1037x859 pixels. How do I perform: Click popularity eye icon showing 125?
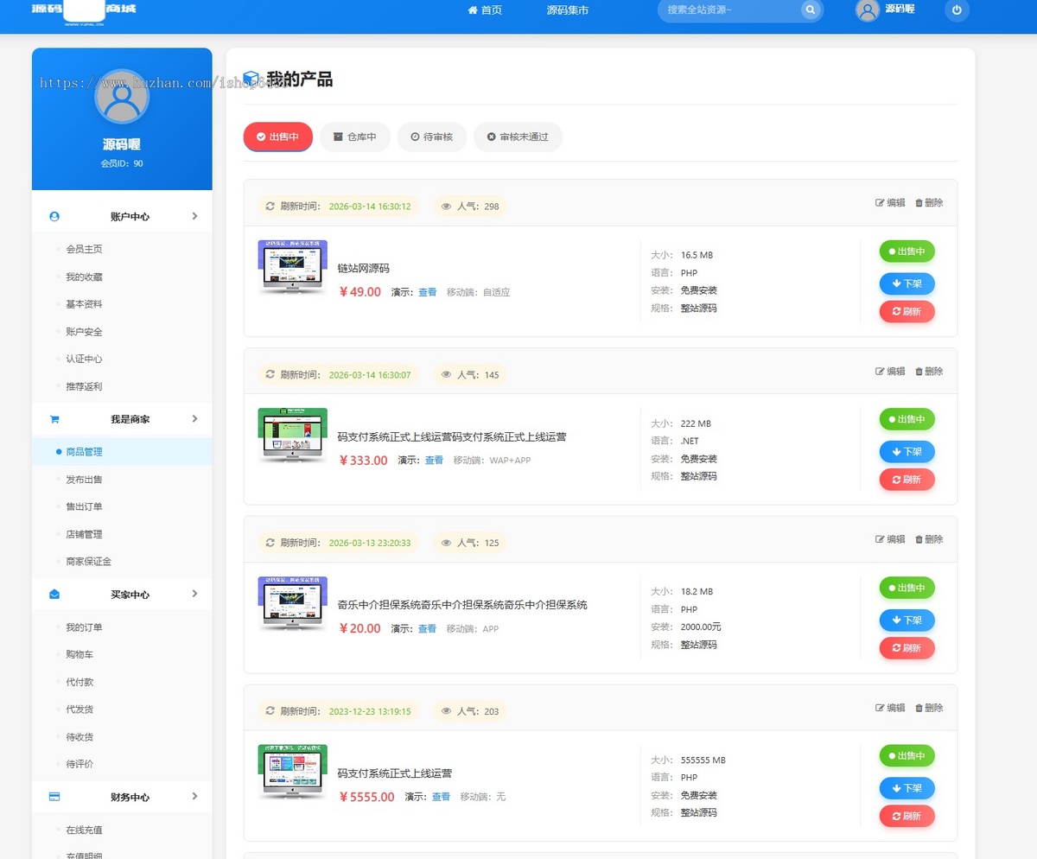[447, 544]
